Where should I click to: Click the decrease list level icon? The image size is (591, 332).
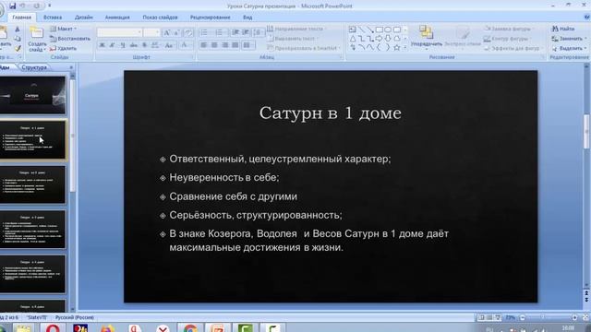(x=235, y=33)
